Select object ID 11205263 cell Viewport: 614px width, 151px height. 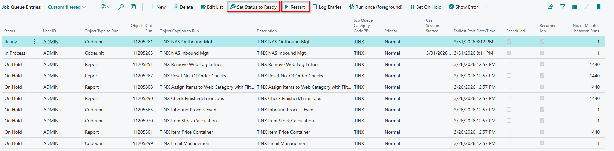tap(143, 53)
